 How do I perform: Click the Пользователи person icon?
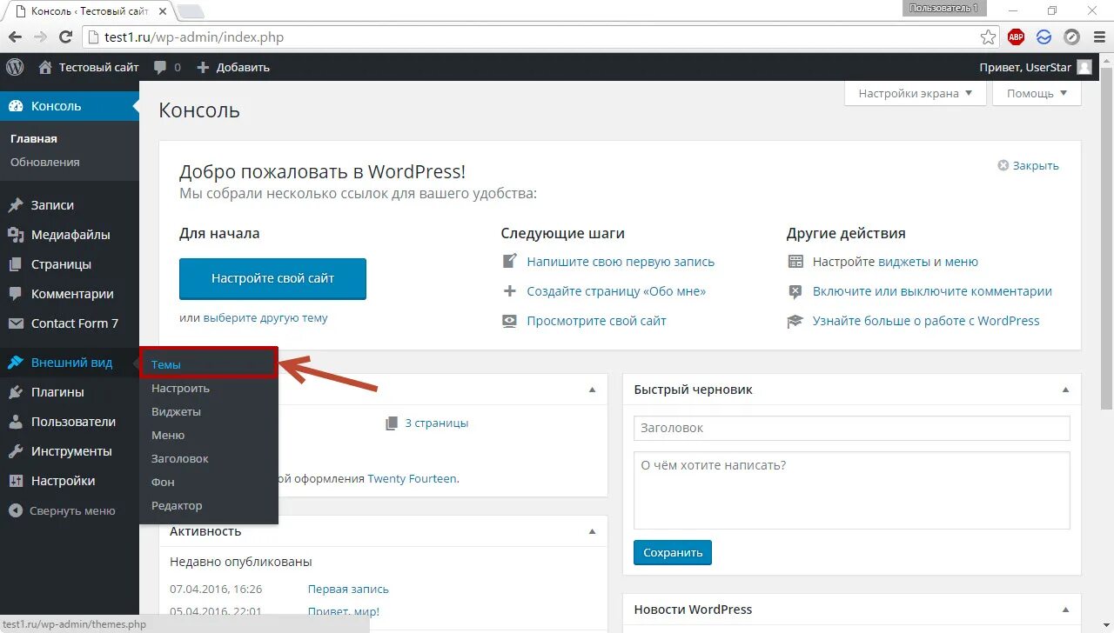[x=16, y=422]
